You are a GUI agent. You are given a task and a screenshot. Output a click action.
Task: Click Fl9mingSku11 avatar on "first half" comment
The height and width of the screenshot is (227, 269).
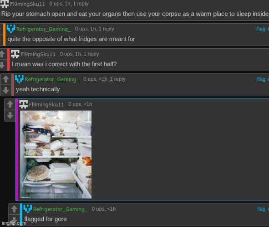coord(15,54)
